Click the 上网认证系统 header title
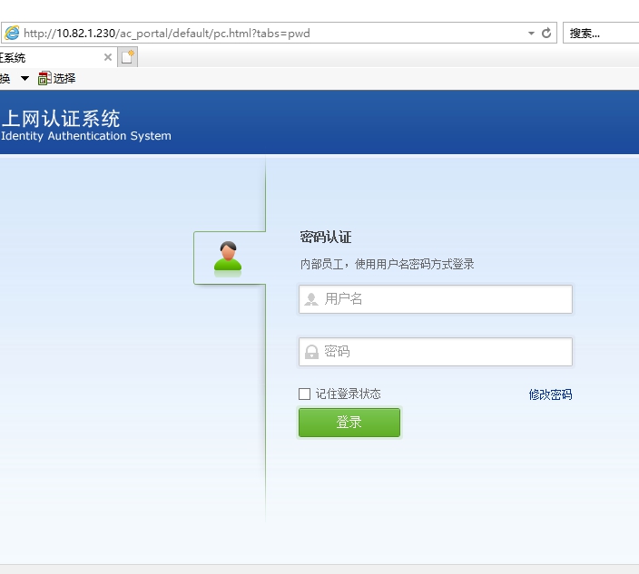 point(62,119)
